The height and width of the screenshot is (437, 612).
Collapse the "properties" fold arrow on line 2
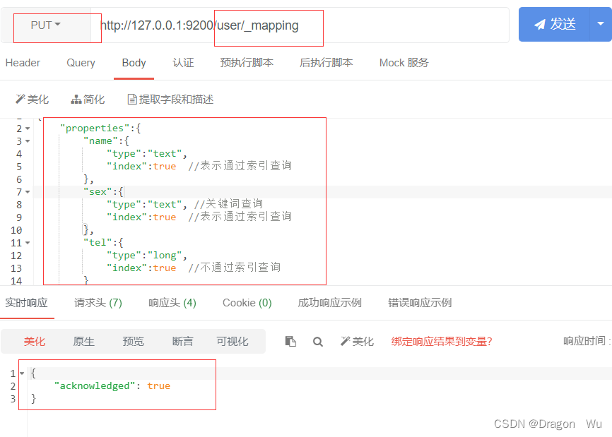(x=28, y=128)
